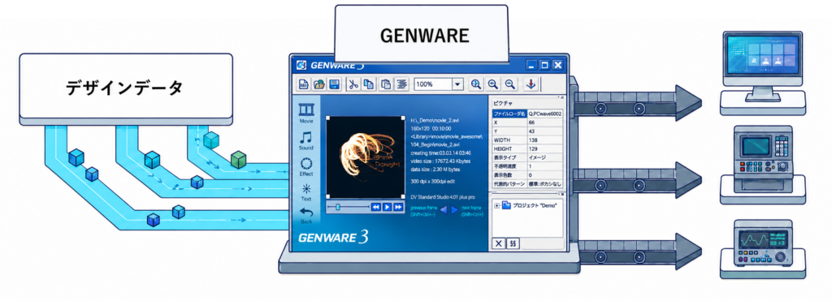
Task: Click the WIDTH value field 138
Action: (545, 140)
